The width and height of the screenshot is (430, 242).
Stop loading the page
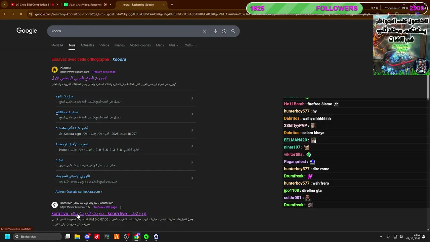tap(21, 14)
